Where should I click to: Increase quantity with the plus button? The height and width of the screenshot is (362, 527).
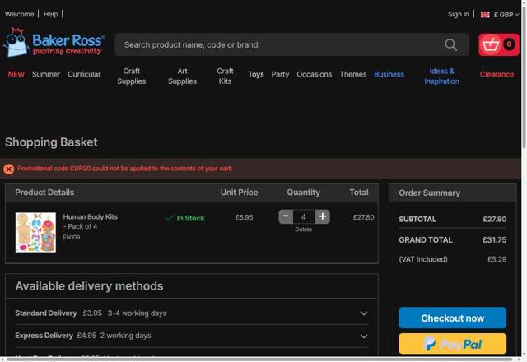click(x=322, y=216)
